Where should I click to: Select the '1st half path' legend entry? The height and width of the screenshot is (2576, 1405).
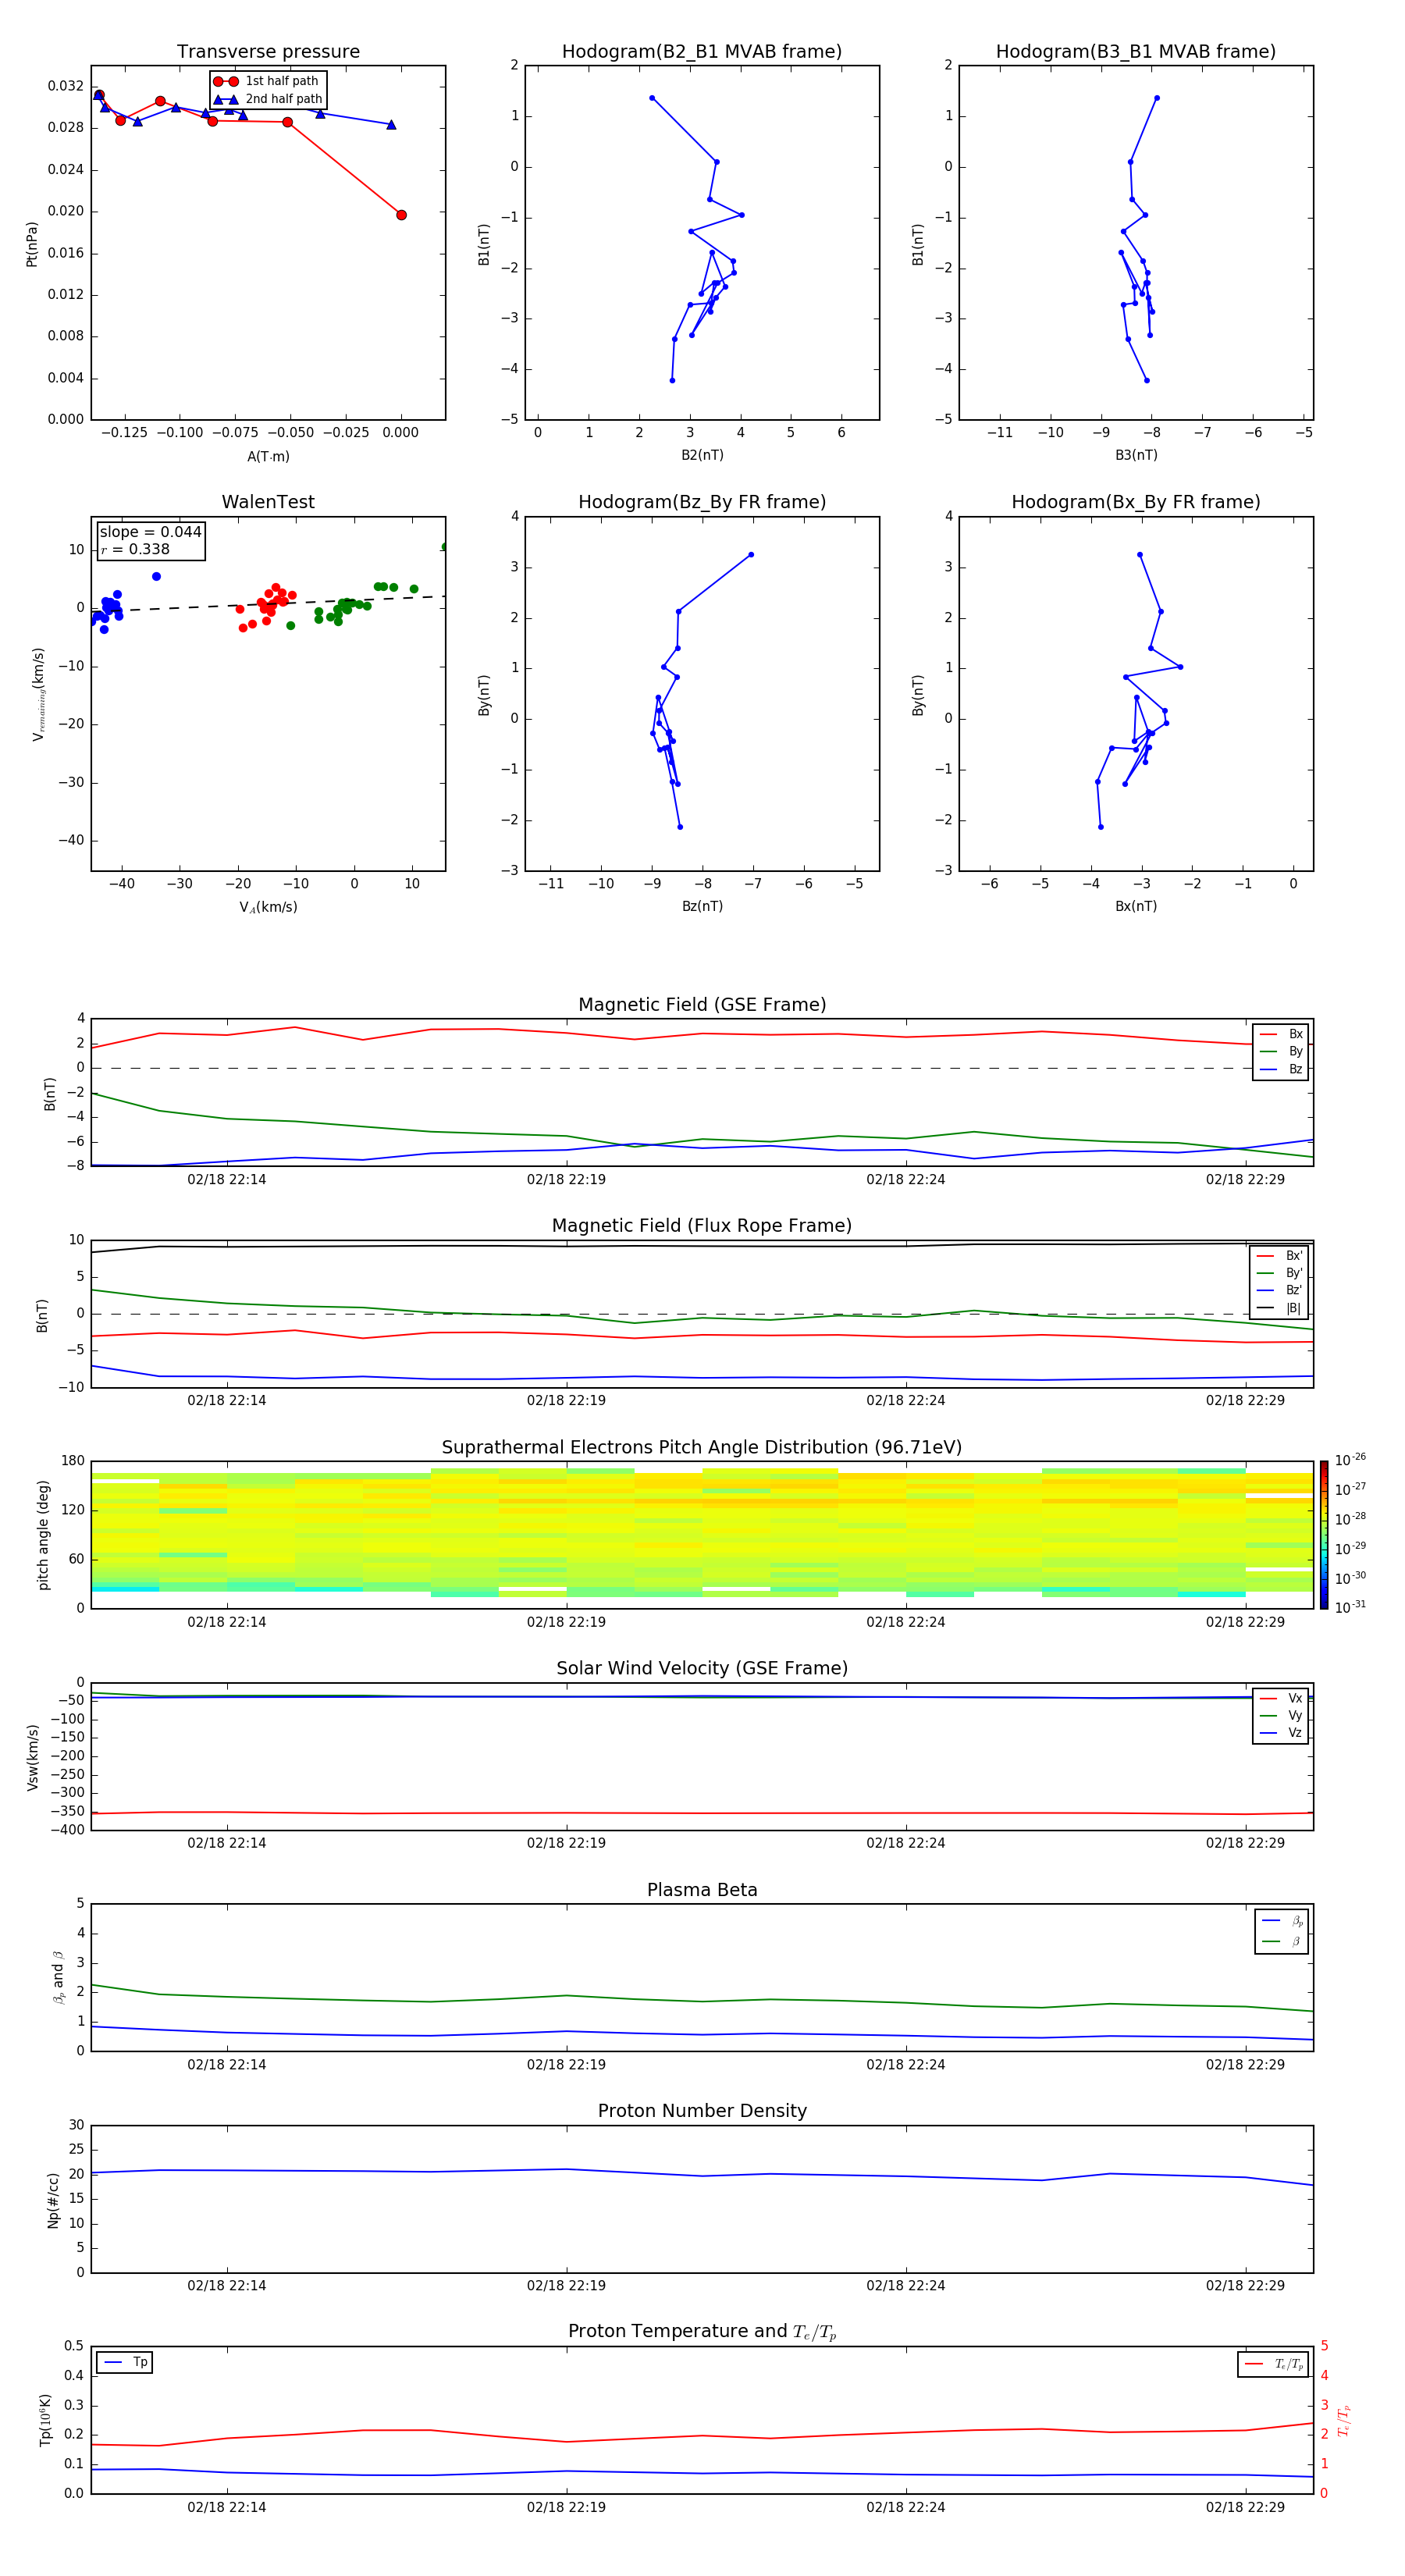(x=267, y=81)
